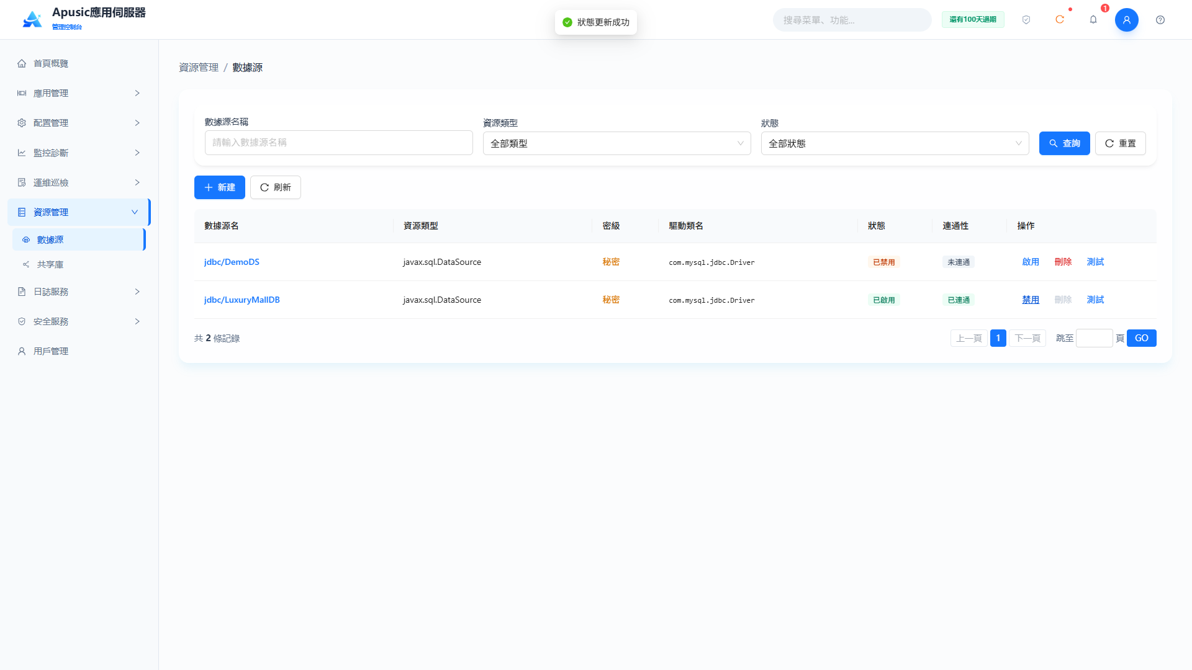Screen dimensions: 1192x670
Task: Click 啟用 for jdbc/DemoDS
Action: click(1031, 262)
